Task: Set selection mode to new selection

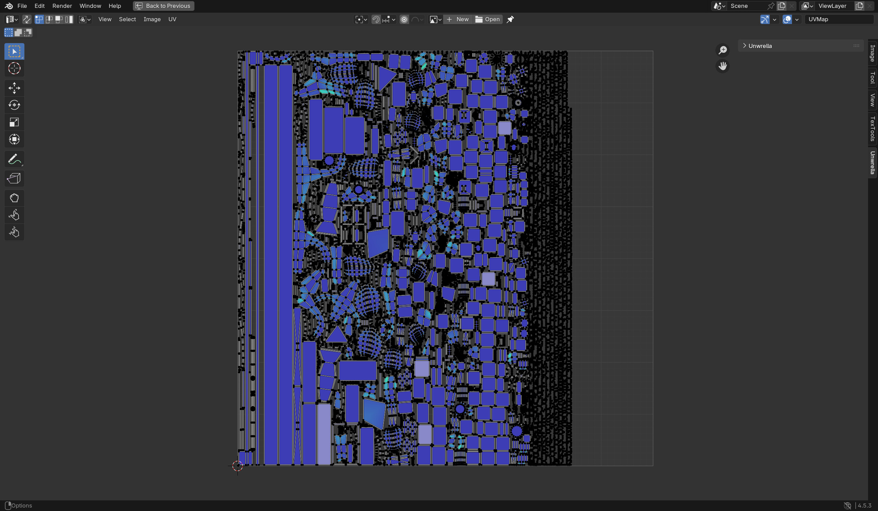Action: pos(9,33)
